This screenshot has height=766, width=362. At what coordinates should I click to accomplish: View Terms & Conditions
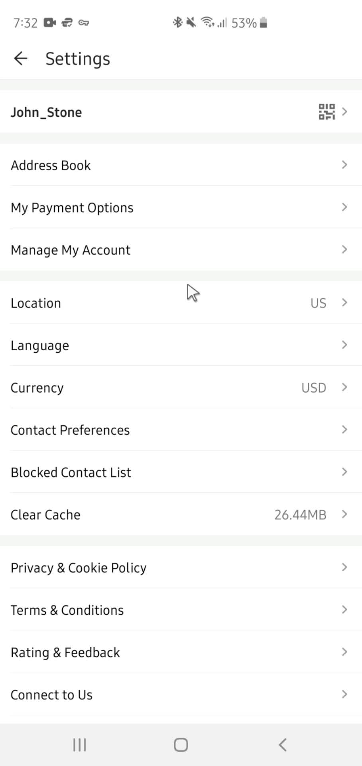point(181,609)
